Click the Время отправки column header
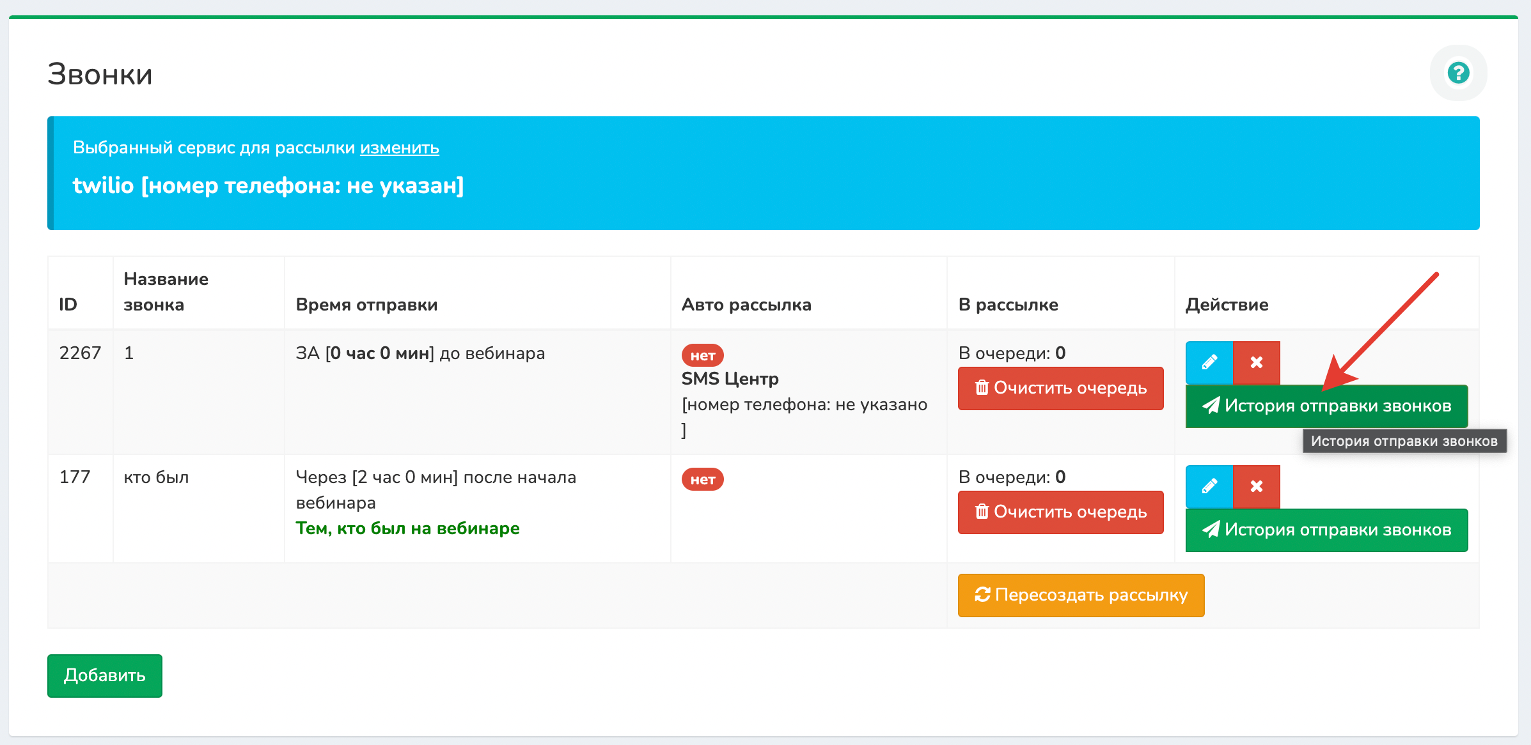Image resolution: width=1531 pixels, height=745 pixels. click(366, 305)
